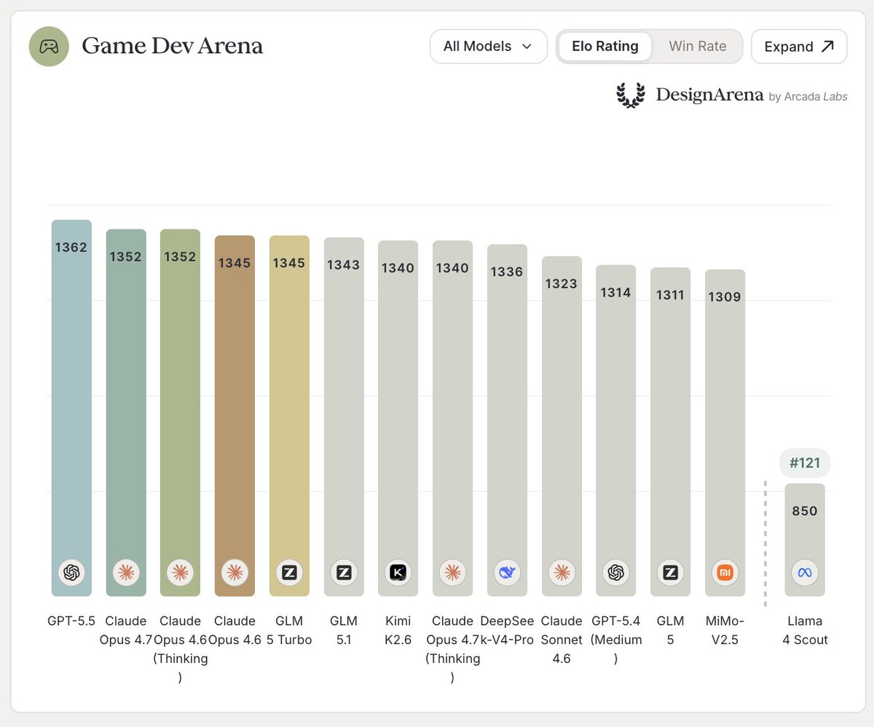Click the Game Dev Arena title

click(172, 46)
